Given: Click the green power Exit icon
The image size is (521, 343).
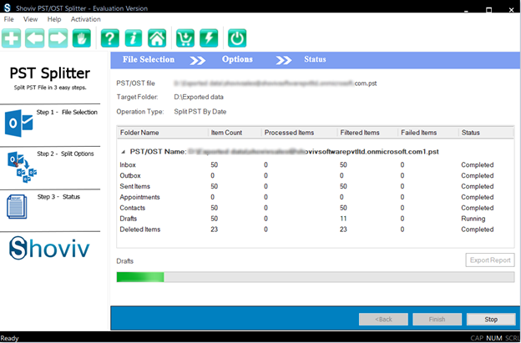Looking at the screenshot, I should pyautogui.click(x=237, y=38).
